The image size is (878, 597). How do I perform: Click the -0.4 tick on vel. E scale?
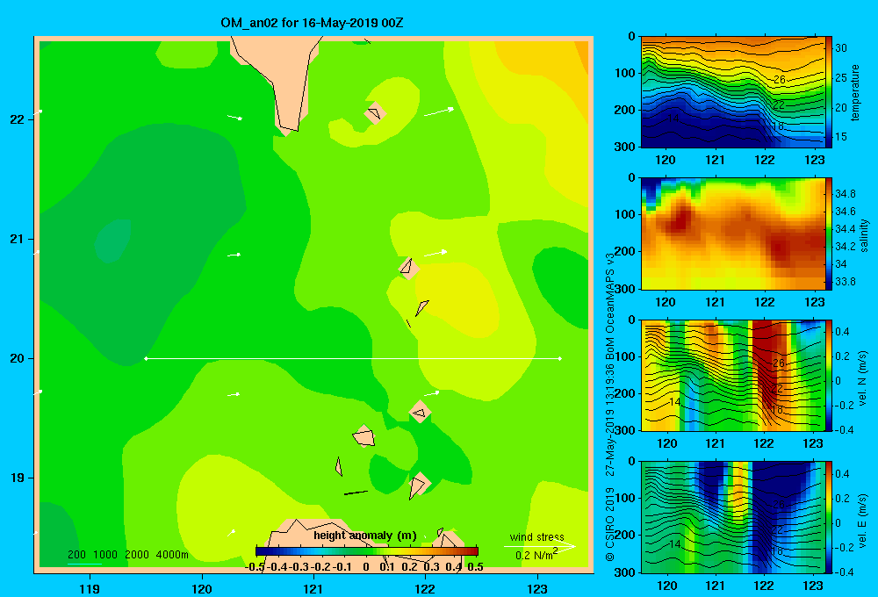pyautogui.click(x=844, y=572)
